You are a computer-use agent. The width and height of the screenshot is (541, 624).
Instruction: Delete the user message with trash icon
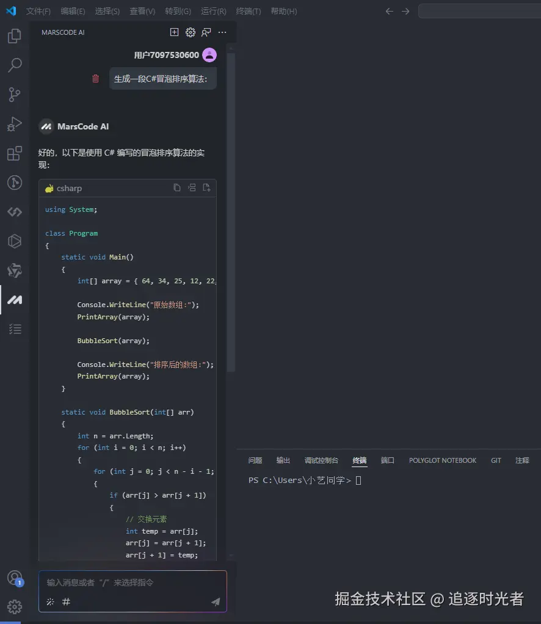[x=95, y=78]
